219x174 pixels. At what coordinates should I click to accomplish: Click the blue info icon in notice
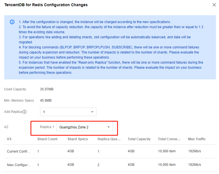click(12, 22)
